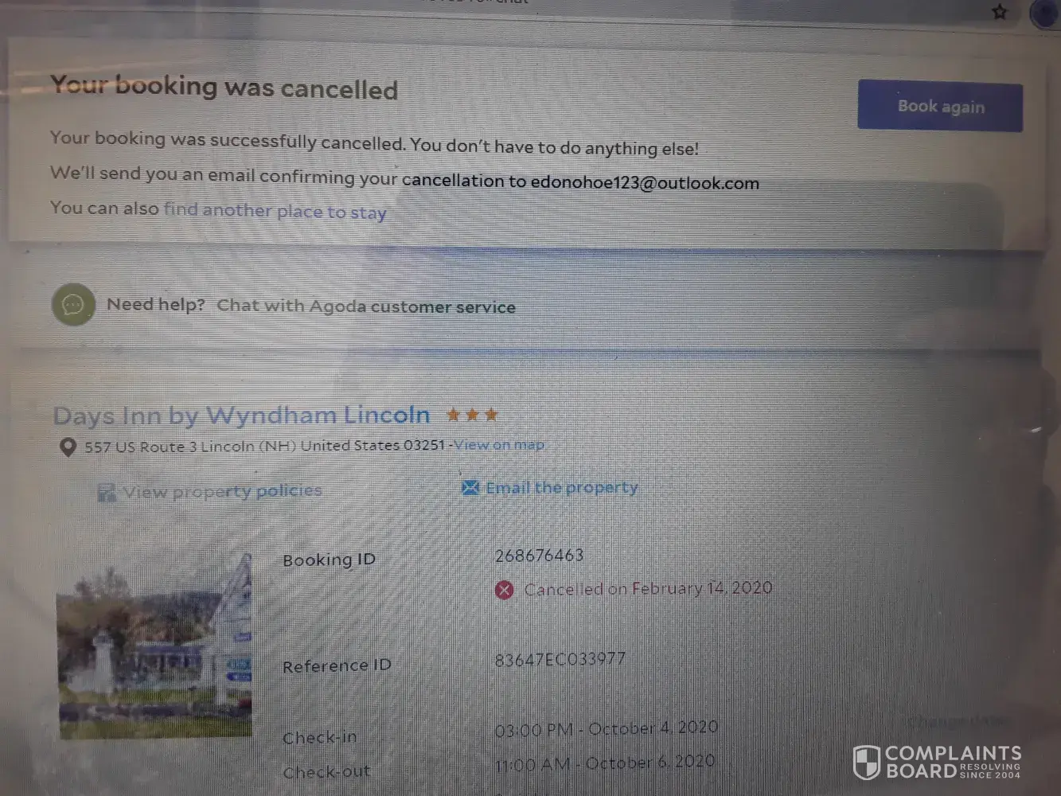This screenshot has height=796, width=1061.
Task: Click the envelope Email icon
Action: [470, 487]
